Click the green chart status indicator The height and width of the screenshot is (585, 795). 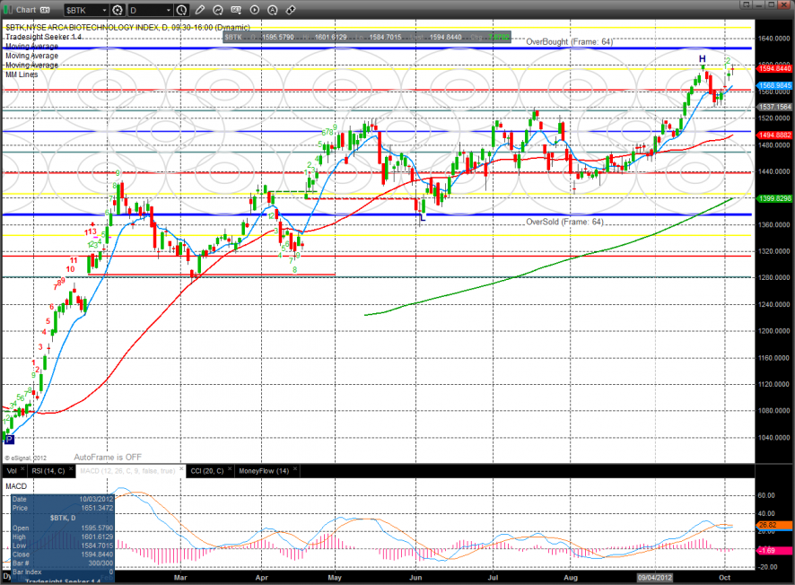click(x=7, y=10)
